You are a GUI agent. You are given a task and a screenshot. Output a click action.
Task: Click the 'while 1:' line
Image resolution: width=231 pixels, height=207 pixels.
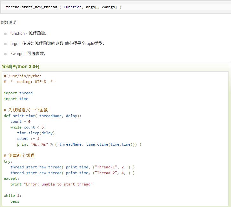[x=13, y=196]
